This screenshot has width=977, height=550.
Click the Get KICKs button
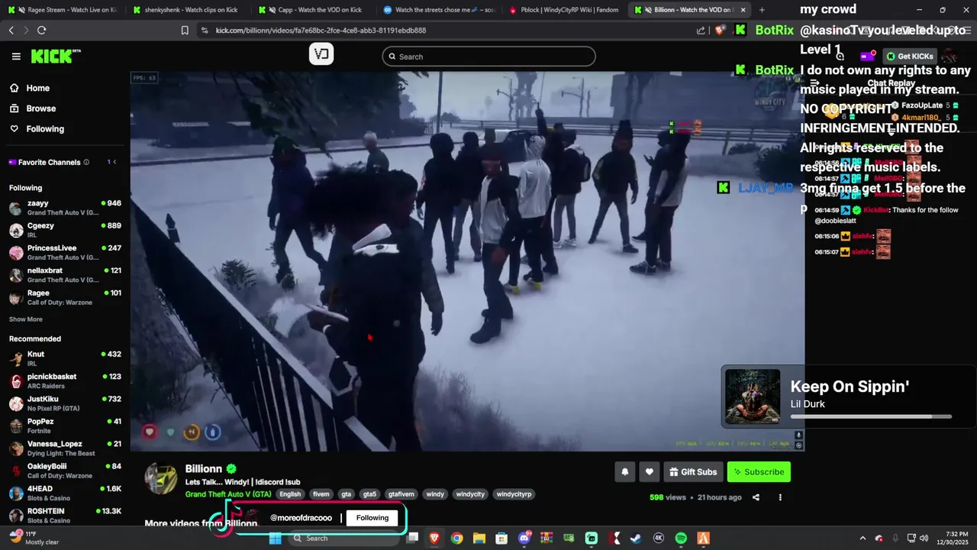(x=910, y=57)
